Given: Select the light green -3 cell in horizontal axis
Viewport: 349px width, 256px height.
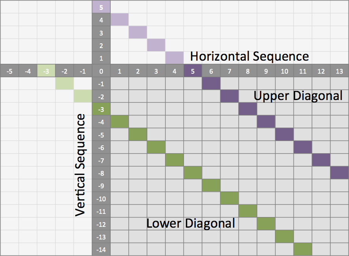Looking at the screenshot, I should [46, 71].
